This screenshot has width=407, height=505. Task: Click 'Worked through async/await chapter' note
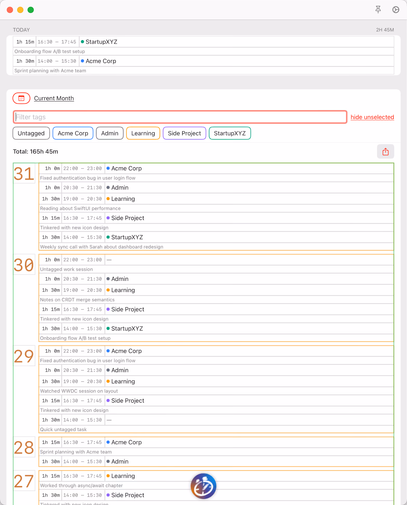(x=81, y=485)
